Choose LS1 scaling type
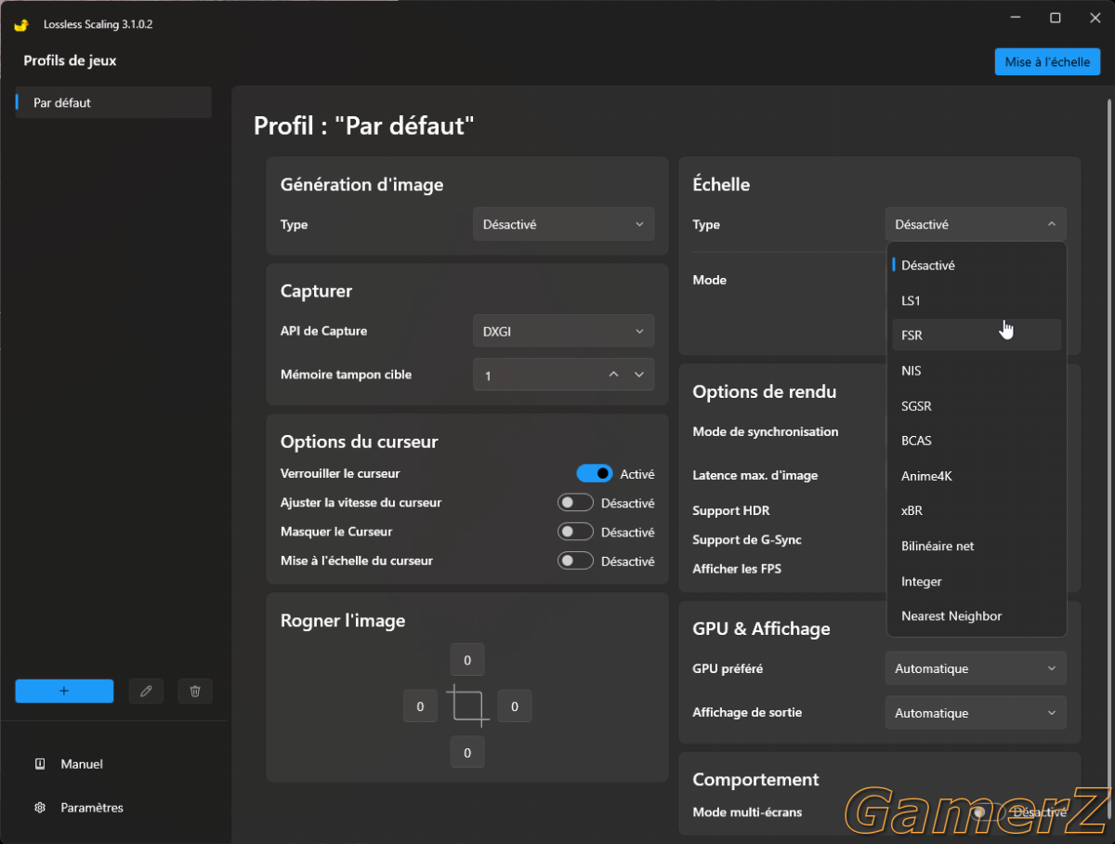The image size is (1115, 844). pos(977,300)
